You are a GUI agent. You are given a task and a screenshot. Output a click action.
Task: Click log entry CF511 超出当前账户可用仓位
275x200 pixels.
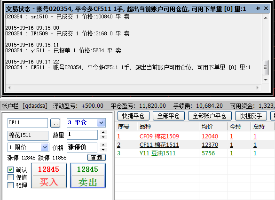[128, 67]
